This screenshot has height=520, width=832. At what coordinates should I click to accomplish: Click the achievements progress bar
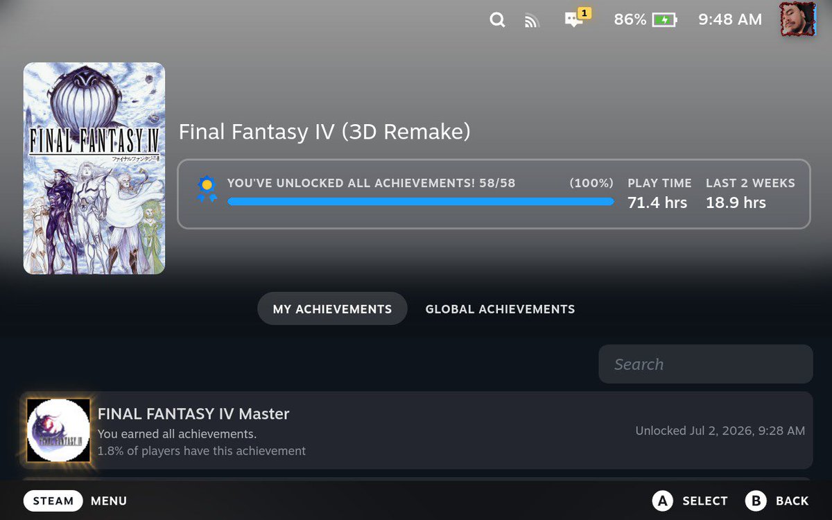420,202
